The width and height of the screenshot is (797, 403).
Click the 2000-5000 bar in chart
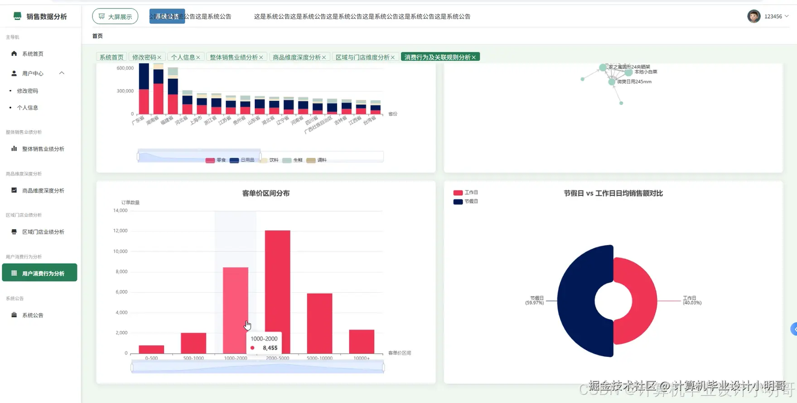277,292
